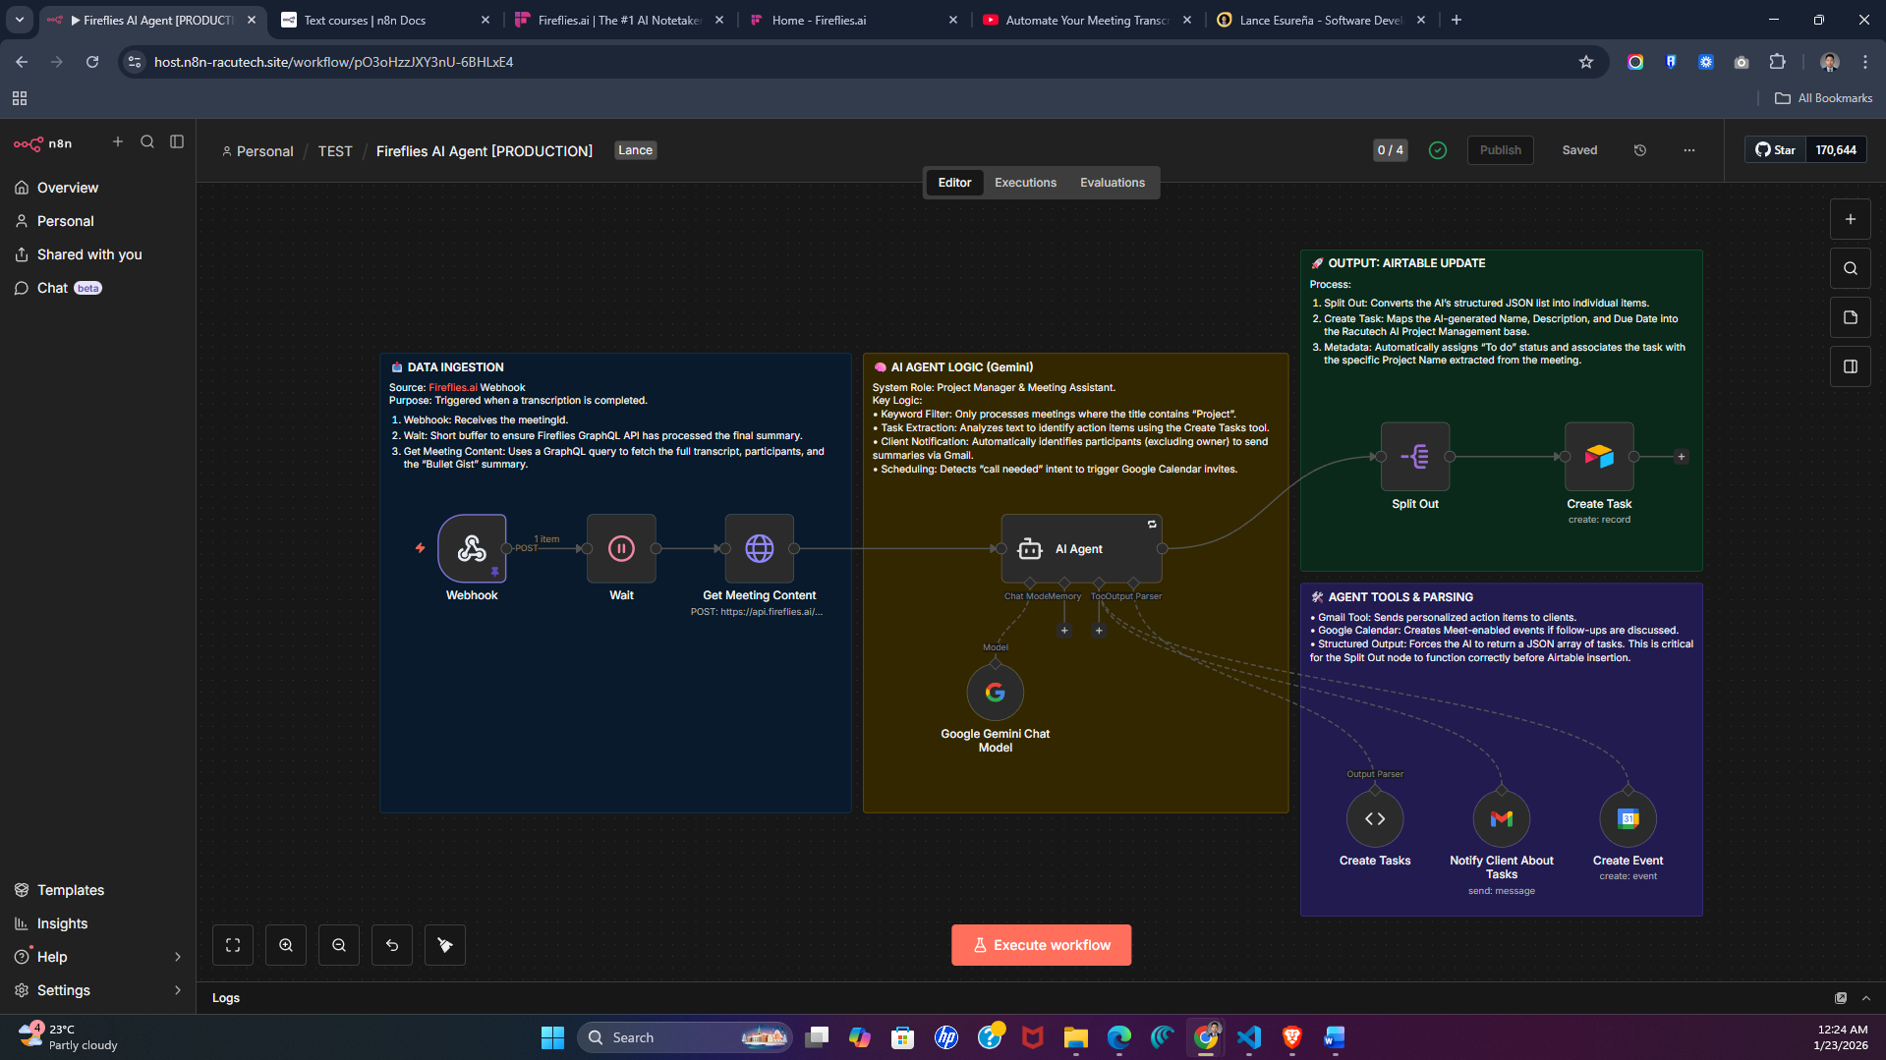The height and width of the screenshot is (1060, 1886).
Task: Click the zoom in canvas button
Action: pyautogui.click(x=286, y=945)
